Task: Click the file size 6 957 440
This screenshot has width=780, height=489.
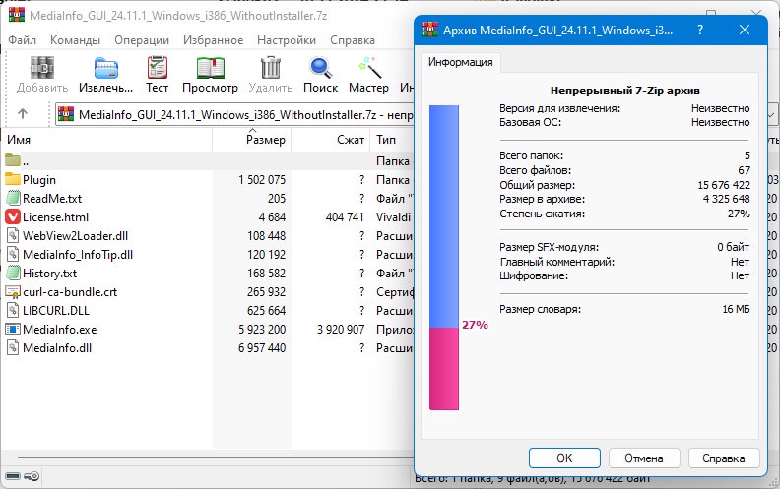Action: (262, 348)
